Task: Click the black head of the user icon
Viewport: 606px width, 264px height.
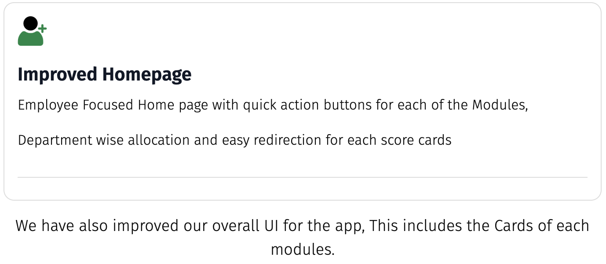Action: click(x=30, y=23)
